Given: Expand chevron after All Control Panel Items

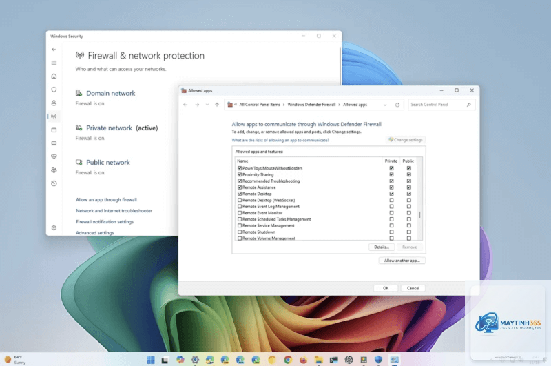Looking at the screenshot, I should (284, 105).
